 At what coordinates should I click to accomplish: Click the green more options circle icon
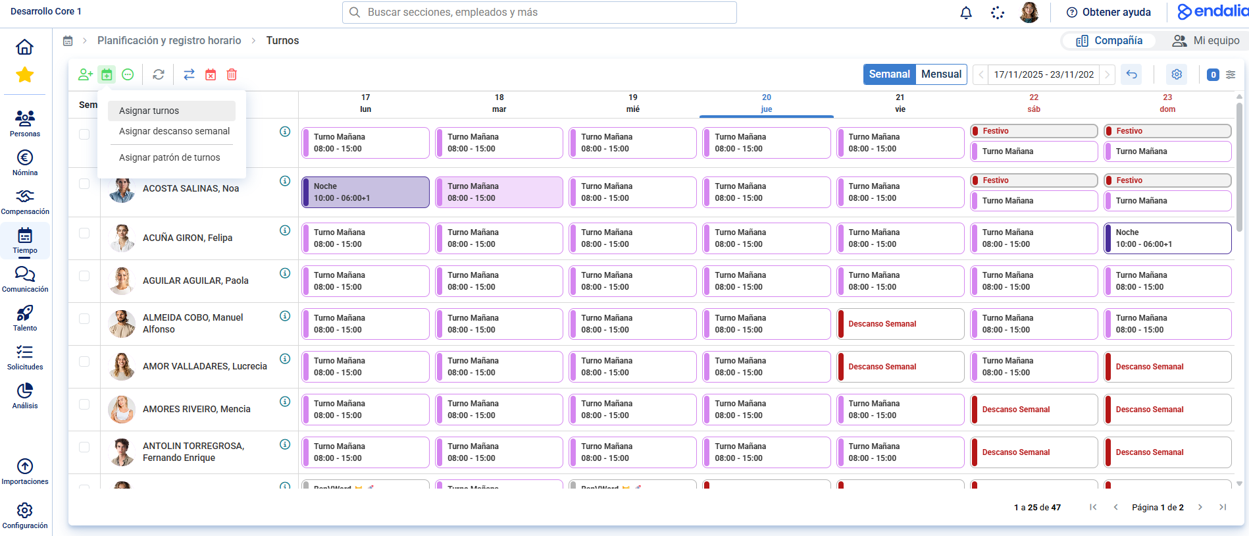[x=128, y=74]
